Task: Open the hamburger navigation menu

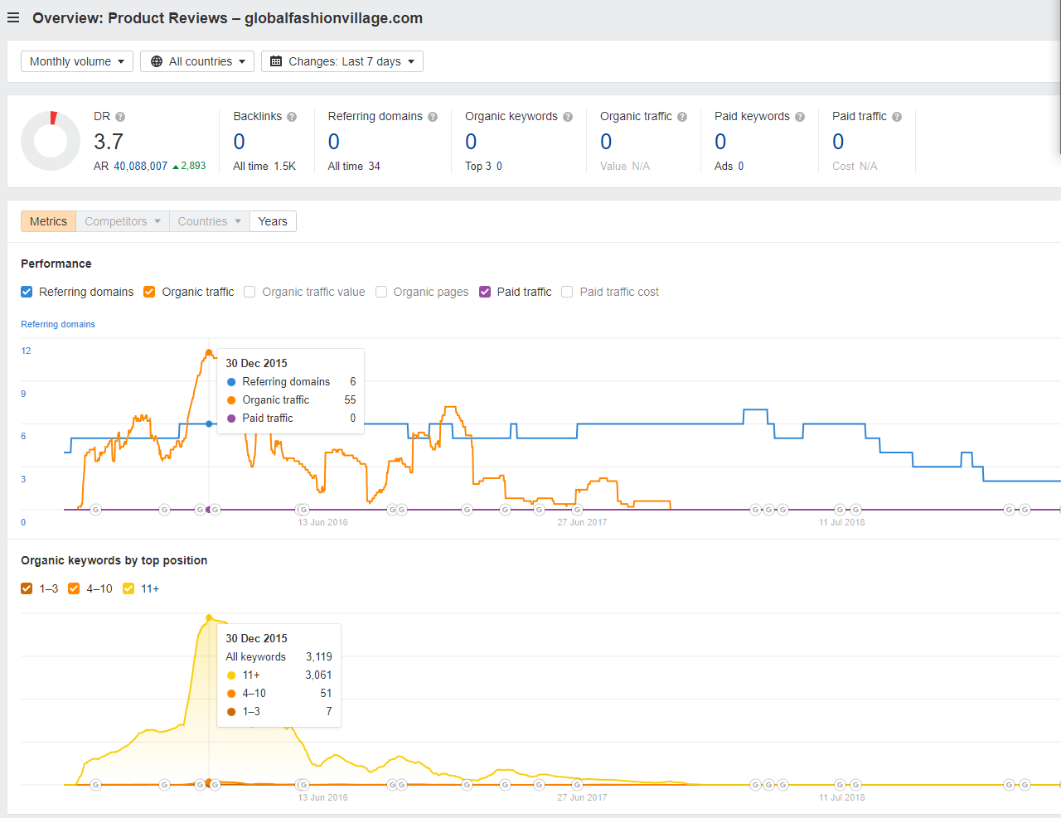Action: coord(13,17)
